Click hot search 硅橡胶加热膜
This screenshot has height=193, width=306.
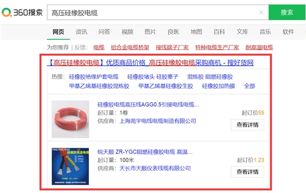tap(218, 86)
